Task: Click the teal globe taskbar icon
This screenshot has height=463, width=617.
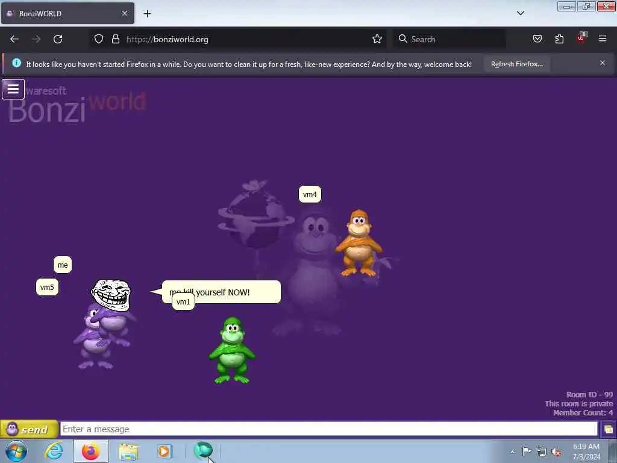Action: click(202, 451)
